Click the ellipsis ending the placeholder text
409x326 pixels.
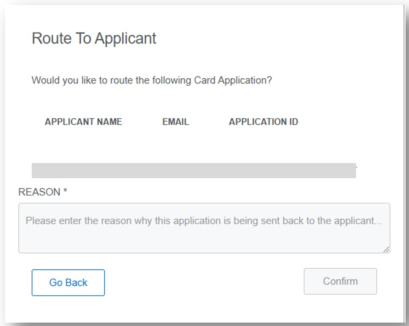tap(379, 222)
